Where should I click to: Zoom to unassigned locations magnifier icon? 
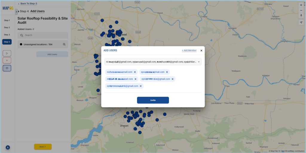coord(64,44)
